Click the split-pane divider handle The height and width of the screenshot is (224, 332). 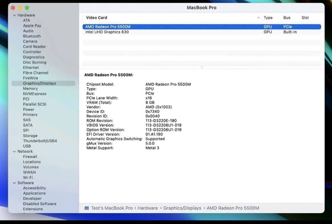pos(202,67)
